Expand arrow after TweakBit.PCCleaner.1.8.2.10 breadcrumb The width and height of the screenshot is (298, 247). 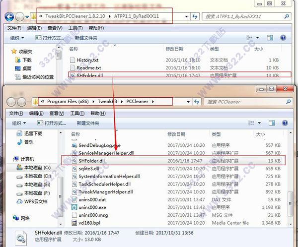[x=110, y=16]
